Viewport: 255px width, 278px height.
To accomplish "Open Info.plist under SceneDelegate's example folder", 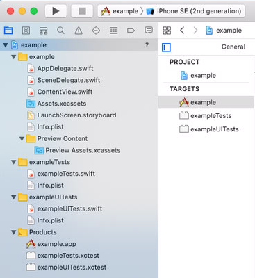I will (79, 127).
